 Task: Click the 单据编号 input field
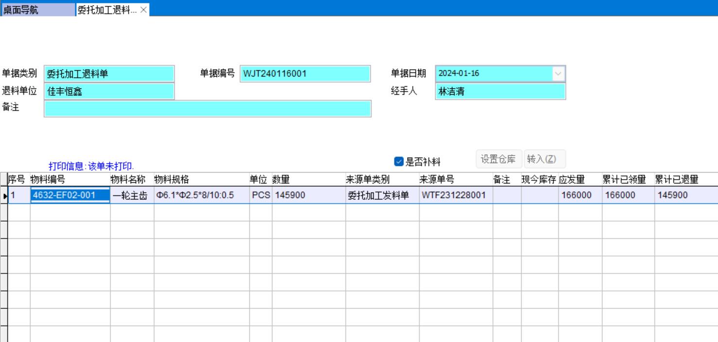tap(305, 74)
